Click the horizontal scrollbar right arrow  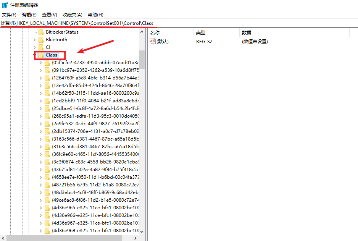pyautogui.click(x=135, y=238)
